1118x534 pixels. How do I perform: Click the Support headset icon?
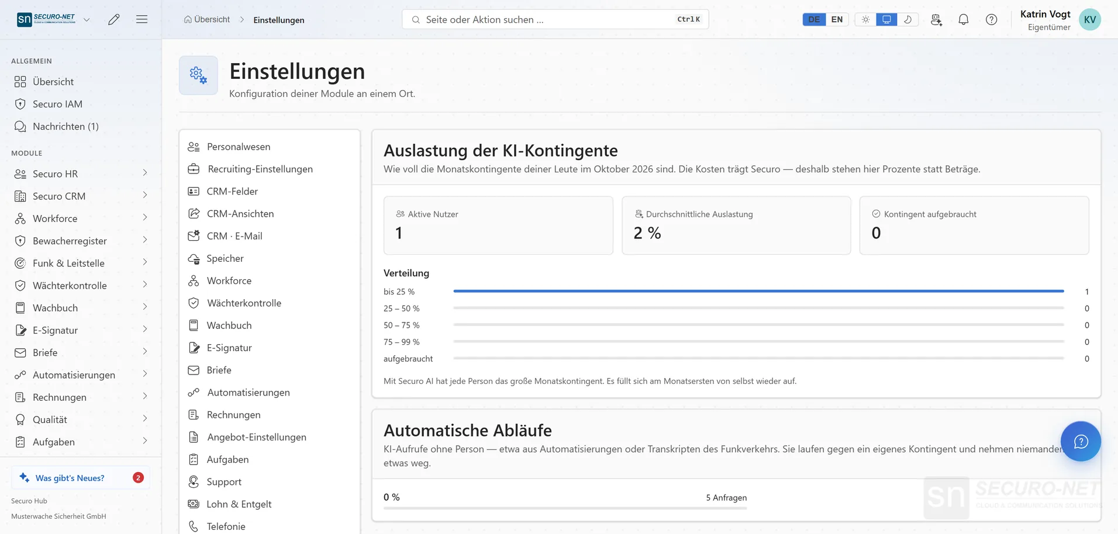(x=194, y=481)
